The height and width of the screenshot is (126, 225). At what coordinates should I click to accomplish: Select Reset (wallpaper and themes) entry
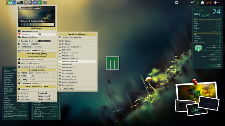(37, 67)
